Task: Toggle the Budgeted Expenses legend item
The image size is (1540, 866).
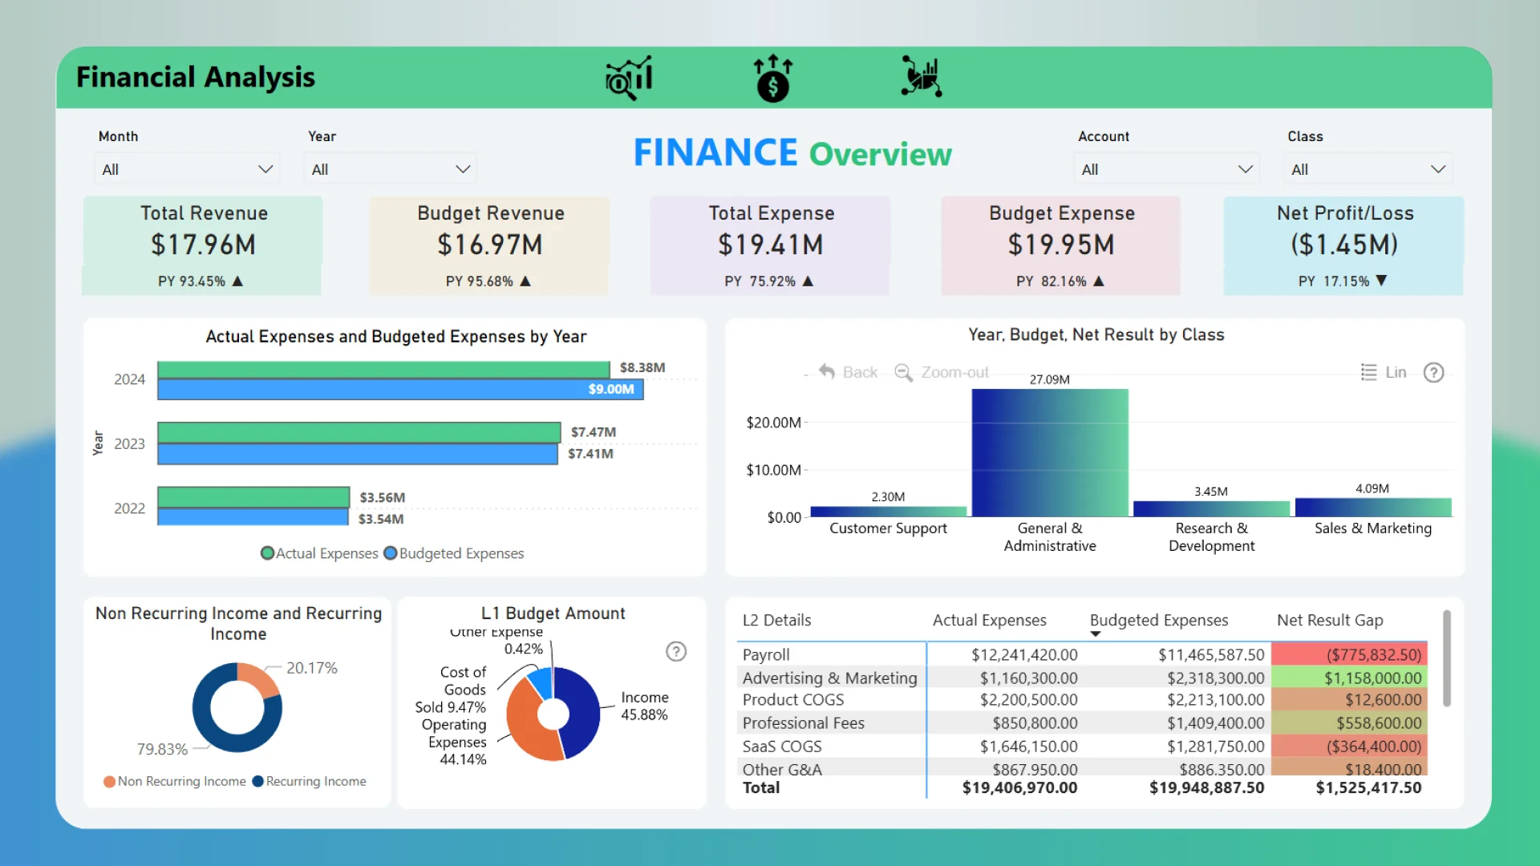Action: click(x=454, y=553)
